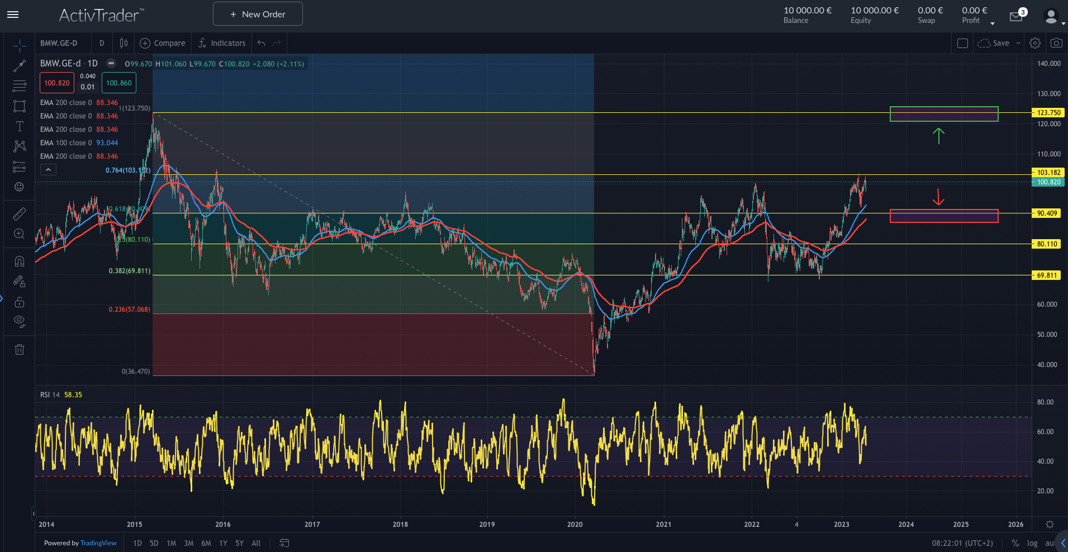1068x552 pixels.
Task: Toggle lock all drawing tools
Action: click(20, 302)
